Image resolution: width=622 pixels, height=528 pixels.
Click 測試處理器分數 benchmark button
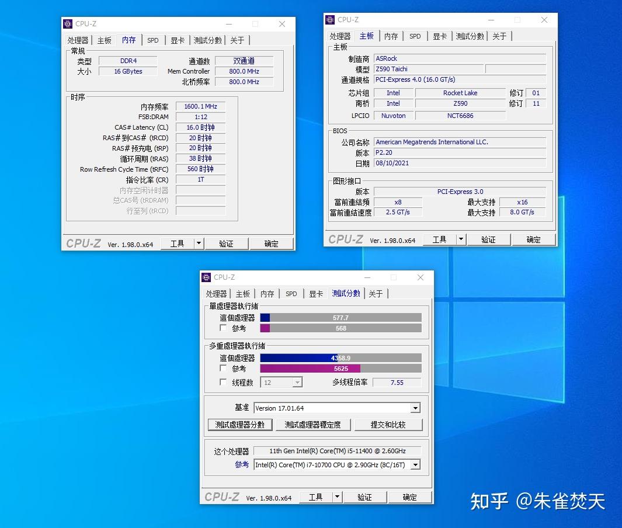click(x=239, y=425)
